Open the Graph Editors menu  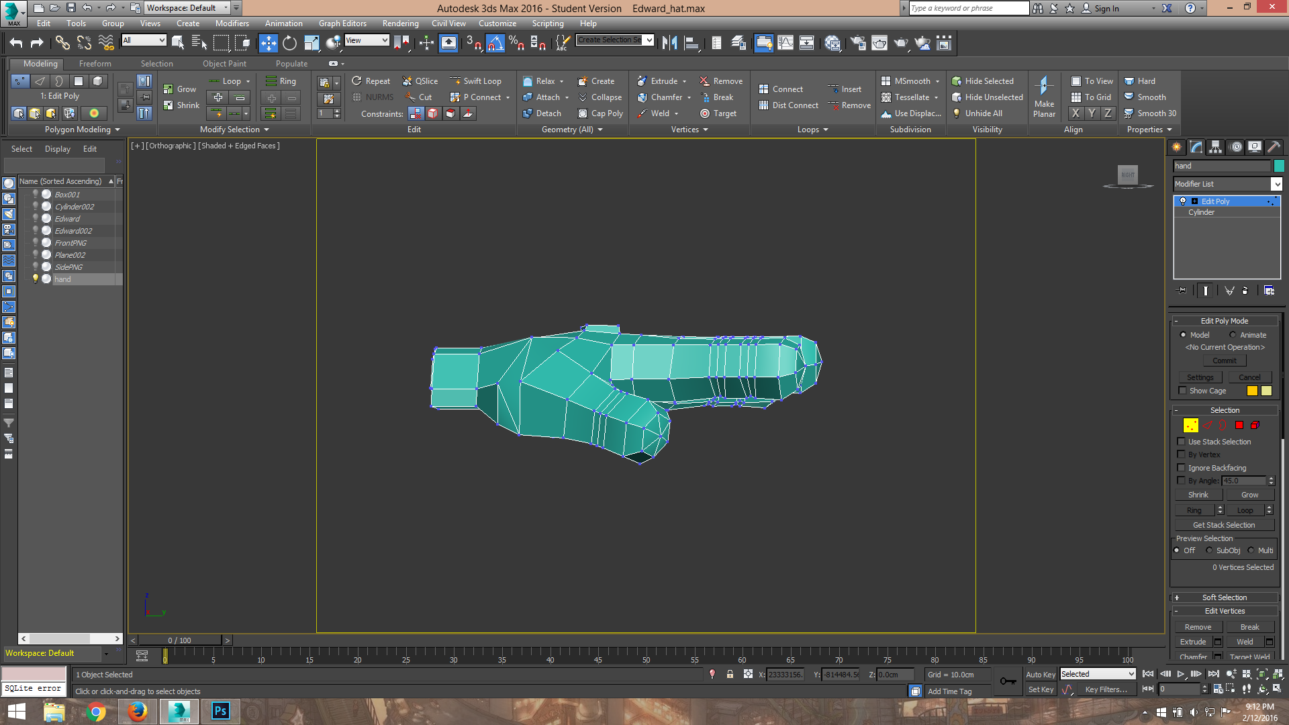pos(342,23)
